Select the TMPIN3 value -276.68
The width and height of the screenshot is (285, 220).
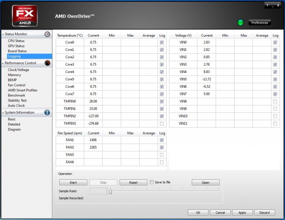(x=93, y=123)
